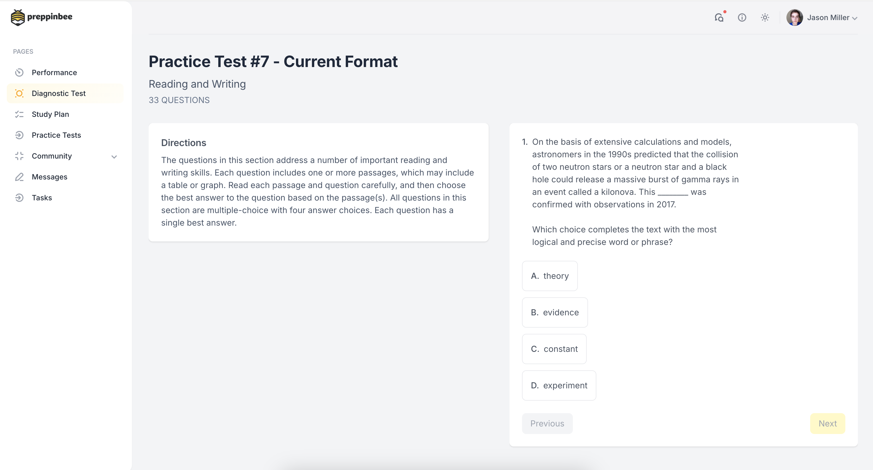Click the preppinbee bee logo
Viewport: 873px width, 470px height.
18,17
